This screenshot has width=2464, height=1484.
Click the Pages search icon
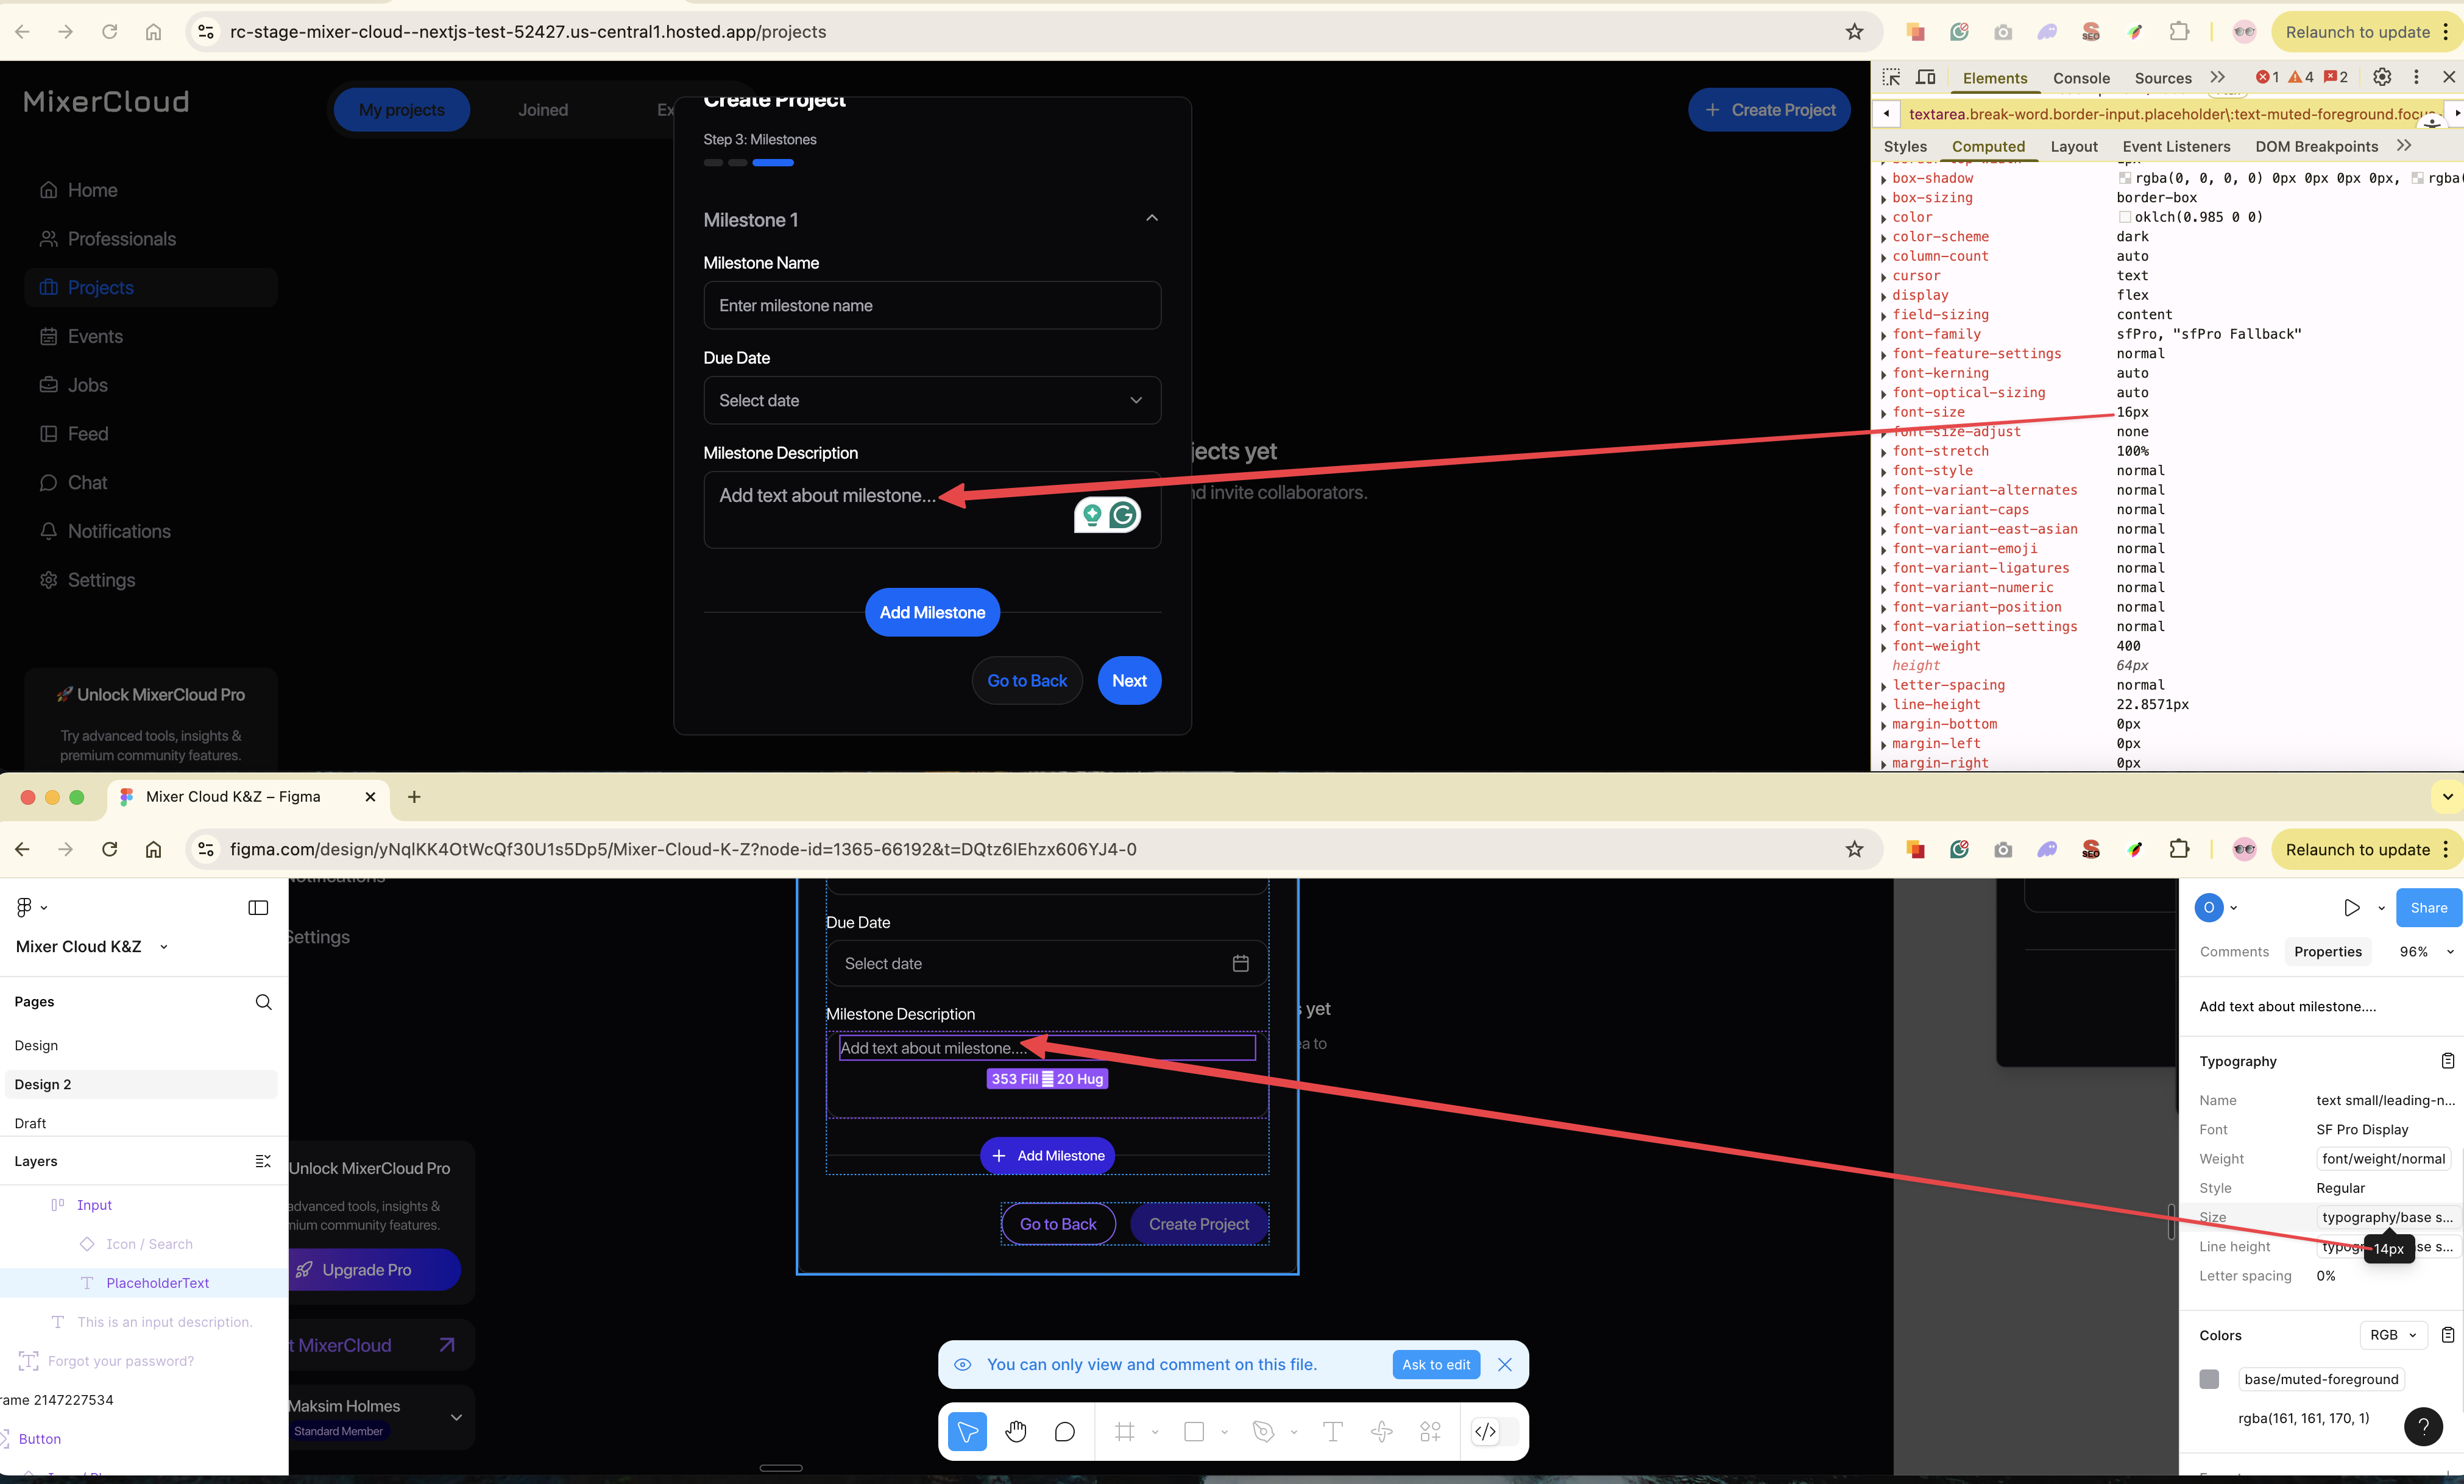click(263, 1001)
